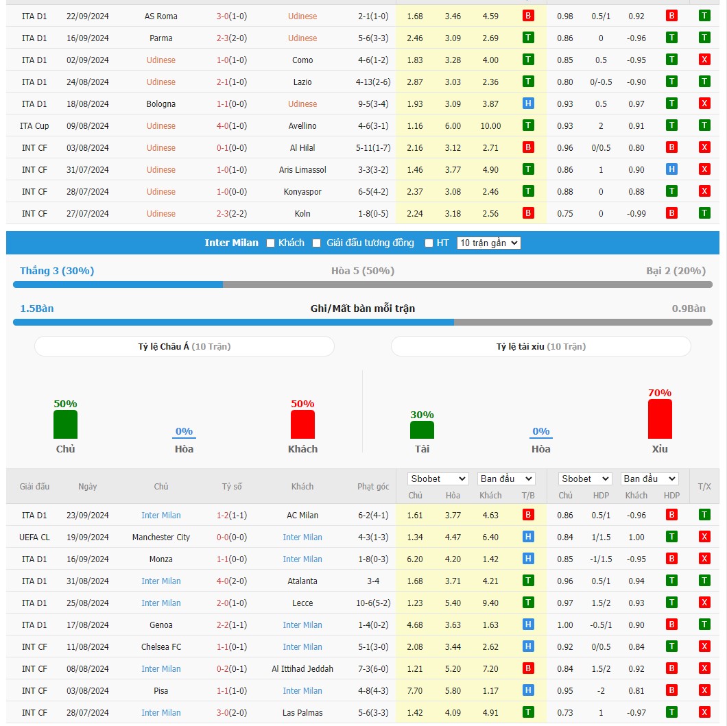This screenshot has height=726, width=727.
Task: Click the blue H badge in the Pisa row
Action: pos(527,690)
